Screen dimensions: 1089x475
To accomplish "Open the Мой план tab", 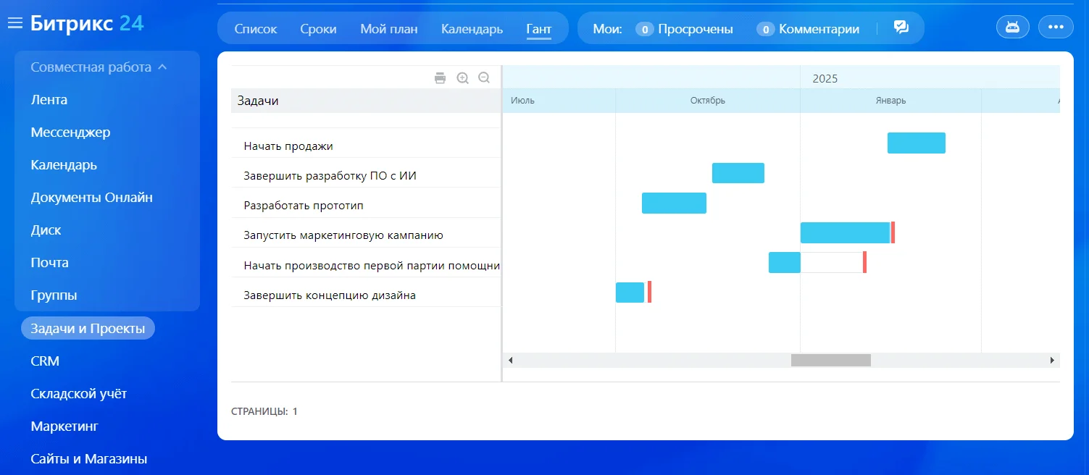I will point(389,29).
